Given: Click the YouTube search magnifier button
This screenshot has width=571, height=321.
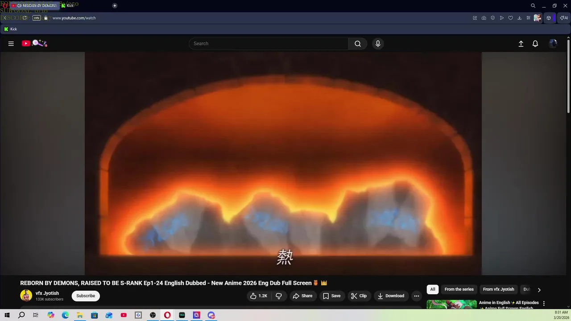Looking at the screenshot, I should [358, 44].
